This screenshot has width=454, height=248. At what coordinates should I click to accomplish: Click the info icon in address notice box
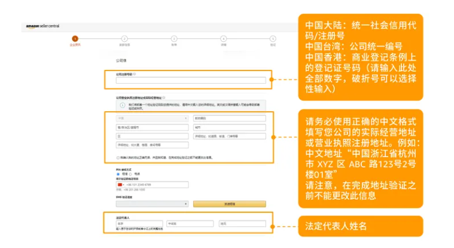pos(119,105)
